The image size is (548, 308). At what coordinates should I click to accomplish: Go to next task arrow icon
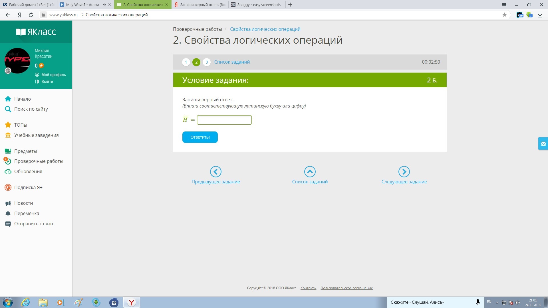coord(404,172)
